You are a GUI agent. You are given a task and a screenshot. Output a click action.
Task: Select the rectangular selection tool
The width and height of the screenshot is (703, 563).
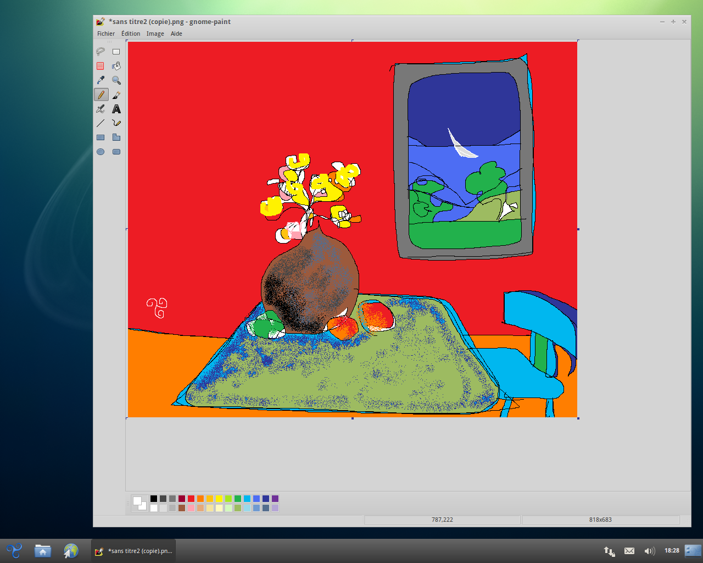(116, 52)
